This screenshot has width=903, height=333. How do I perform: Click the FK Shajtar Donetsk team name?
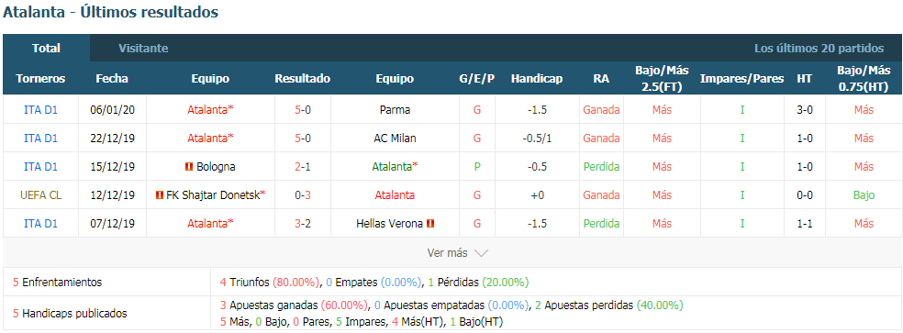pyautogui.click(x=213, y=195)
